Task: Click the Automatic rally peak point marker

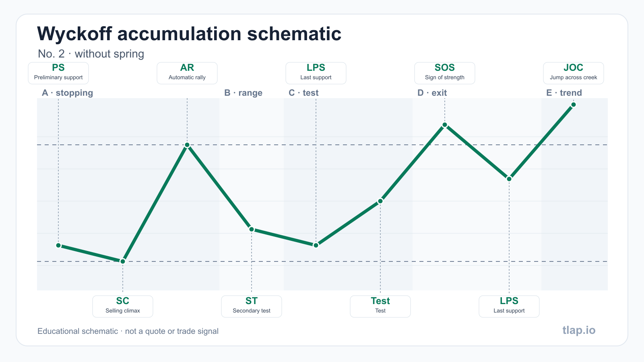Action: coord(187,145)
